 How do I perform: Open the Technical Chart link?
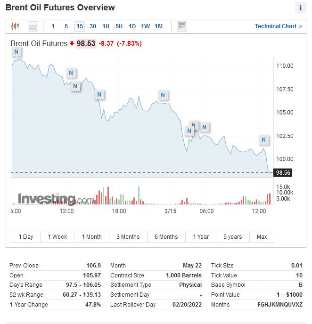[279, 26]
